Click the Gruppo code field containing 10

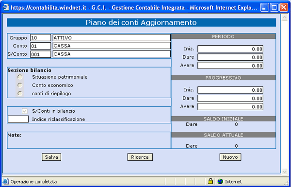(x=40, y=38)
